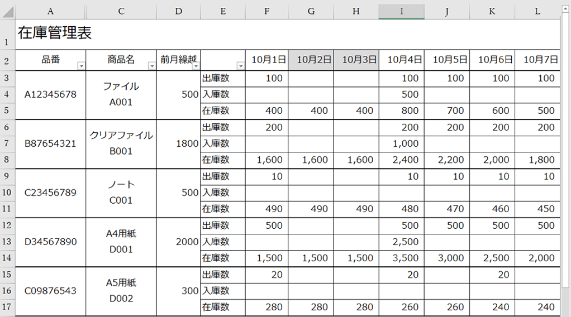The image size is (571, 317).
Task: Select the cell A12345678
Action: pyautogui.click(x=51, y=95)
